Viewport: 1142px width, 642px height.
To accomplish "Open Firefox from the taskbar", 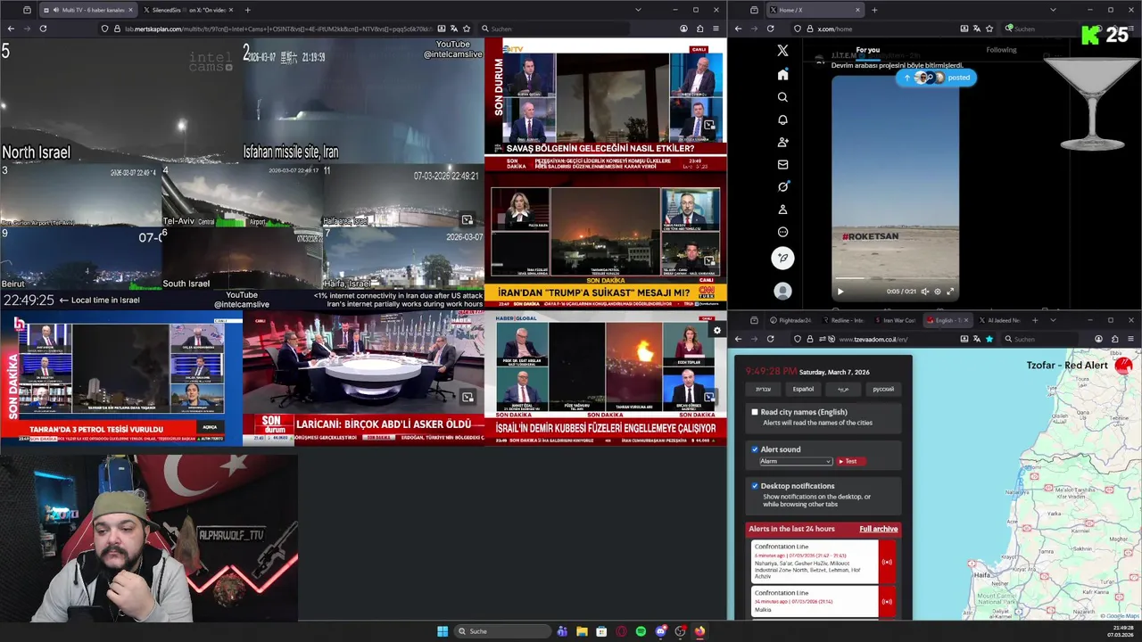I will coord(699,631).
